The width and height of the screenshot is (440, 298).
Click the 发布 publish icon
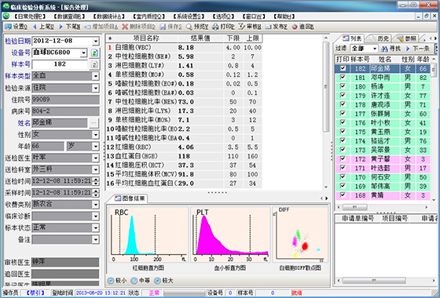(x=268, y=27)
